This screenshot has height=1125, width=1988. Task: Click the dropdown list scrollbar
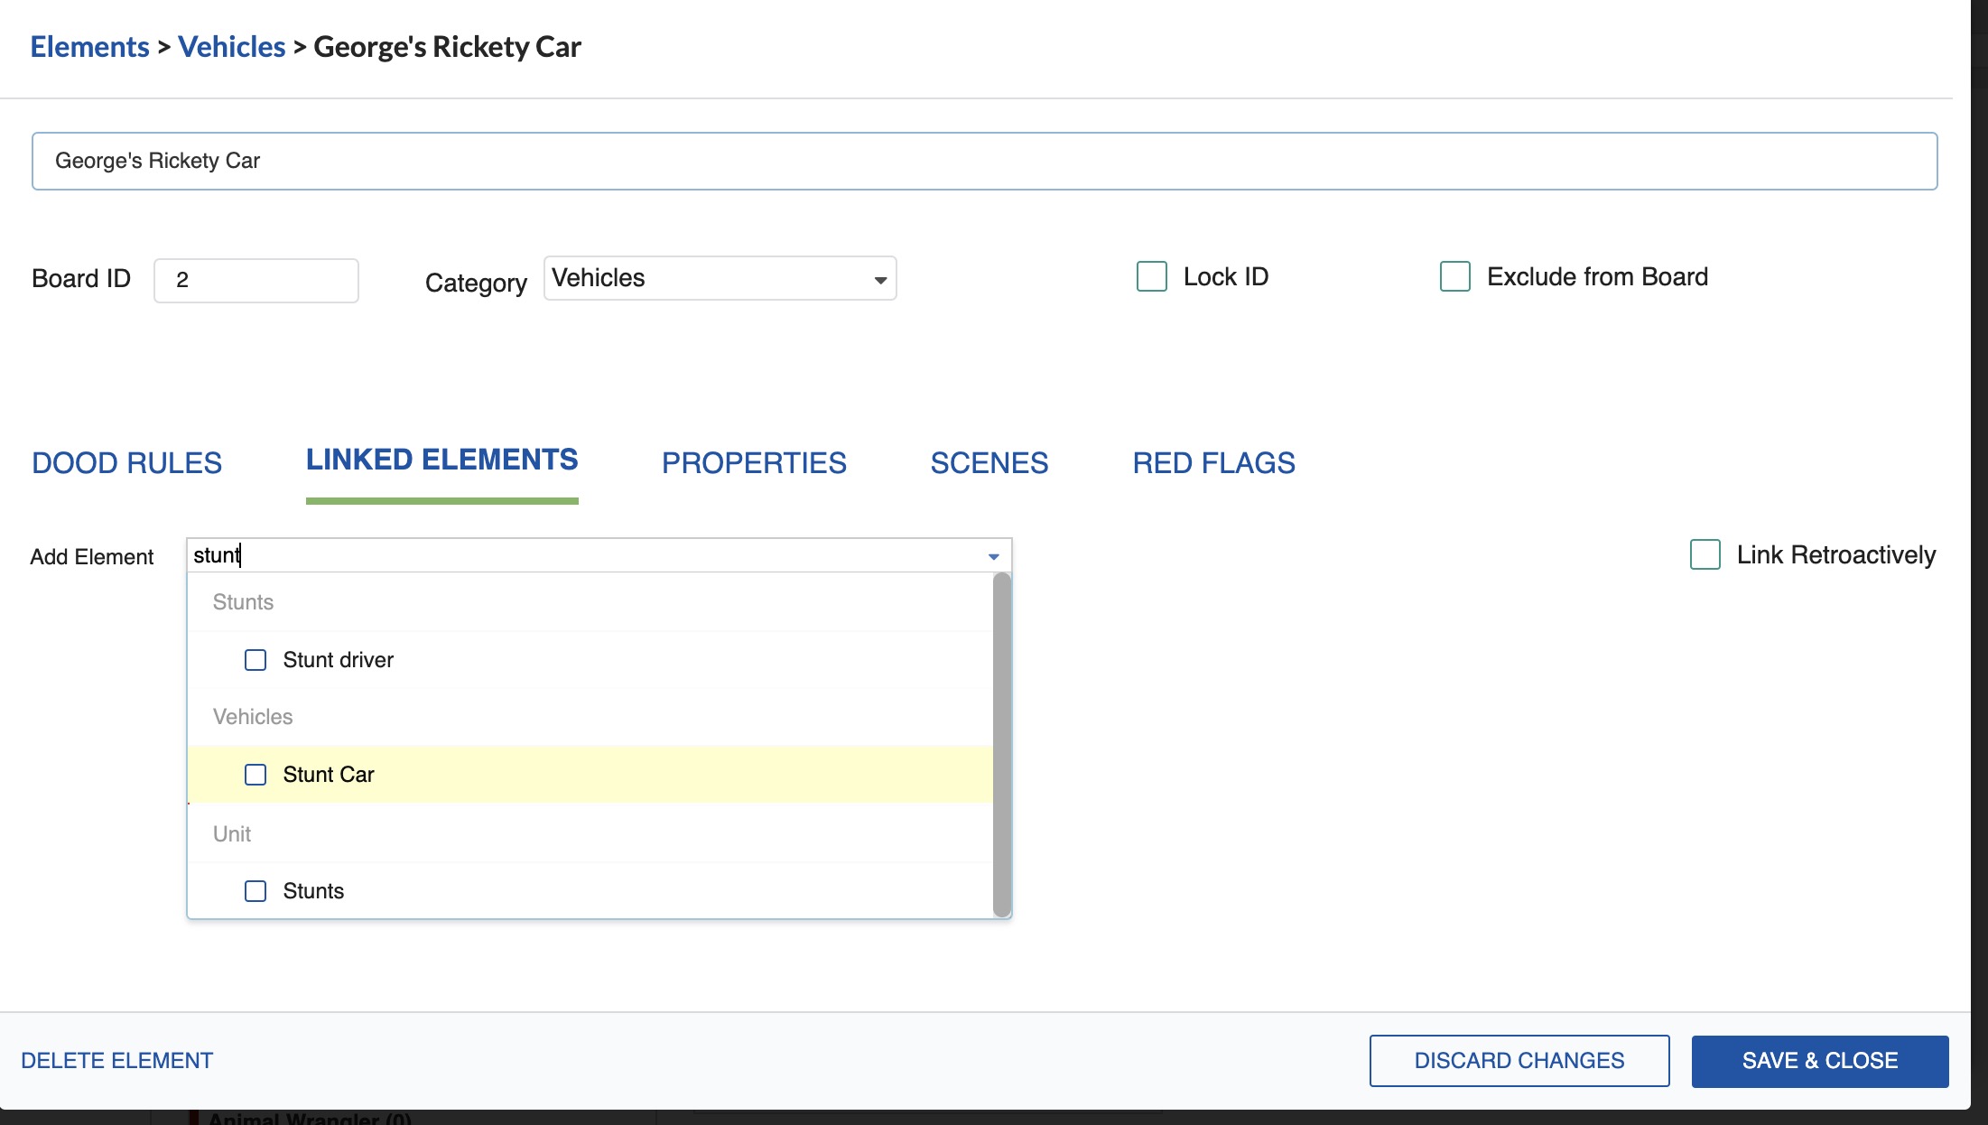point(1001,745)
